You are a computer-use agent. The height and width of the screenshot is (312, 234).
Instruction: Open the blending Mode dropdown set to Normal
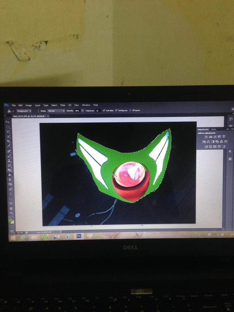(x=56, y=111)
